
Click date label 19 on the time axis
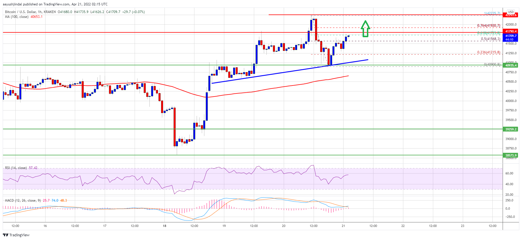(224, 226)
